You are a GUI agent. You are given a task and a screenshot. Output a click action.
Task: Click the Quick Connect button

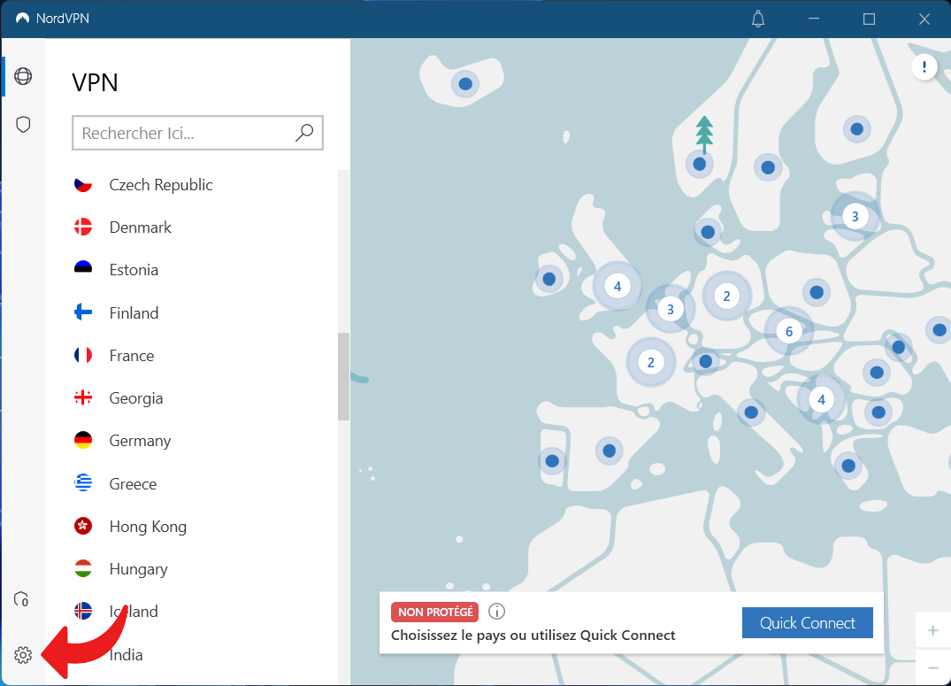[x=808, y=623]
